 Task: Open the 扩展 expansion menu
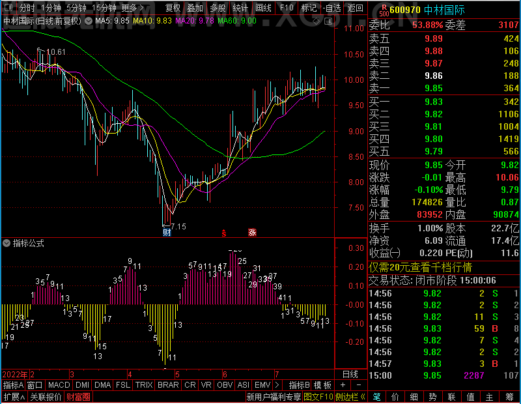point(14,397)
